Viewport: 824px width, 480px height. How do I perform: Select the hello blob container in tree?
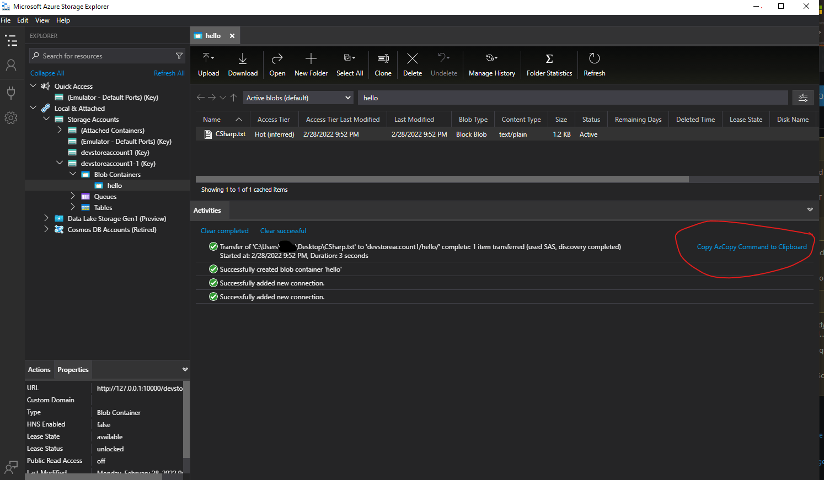(115, 186)
